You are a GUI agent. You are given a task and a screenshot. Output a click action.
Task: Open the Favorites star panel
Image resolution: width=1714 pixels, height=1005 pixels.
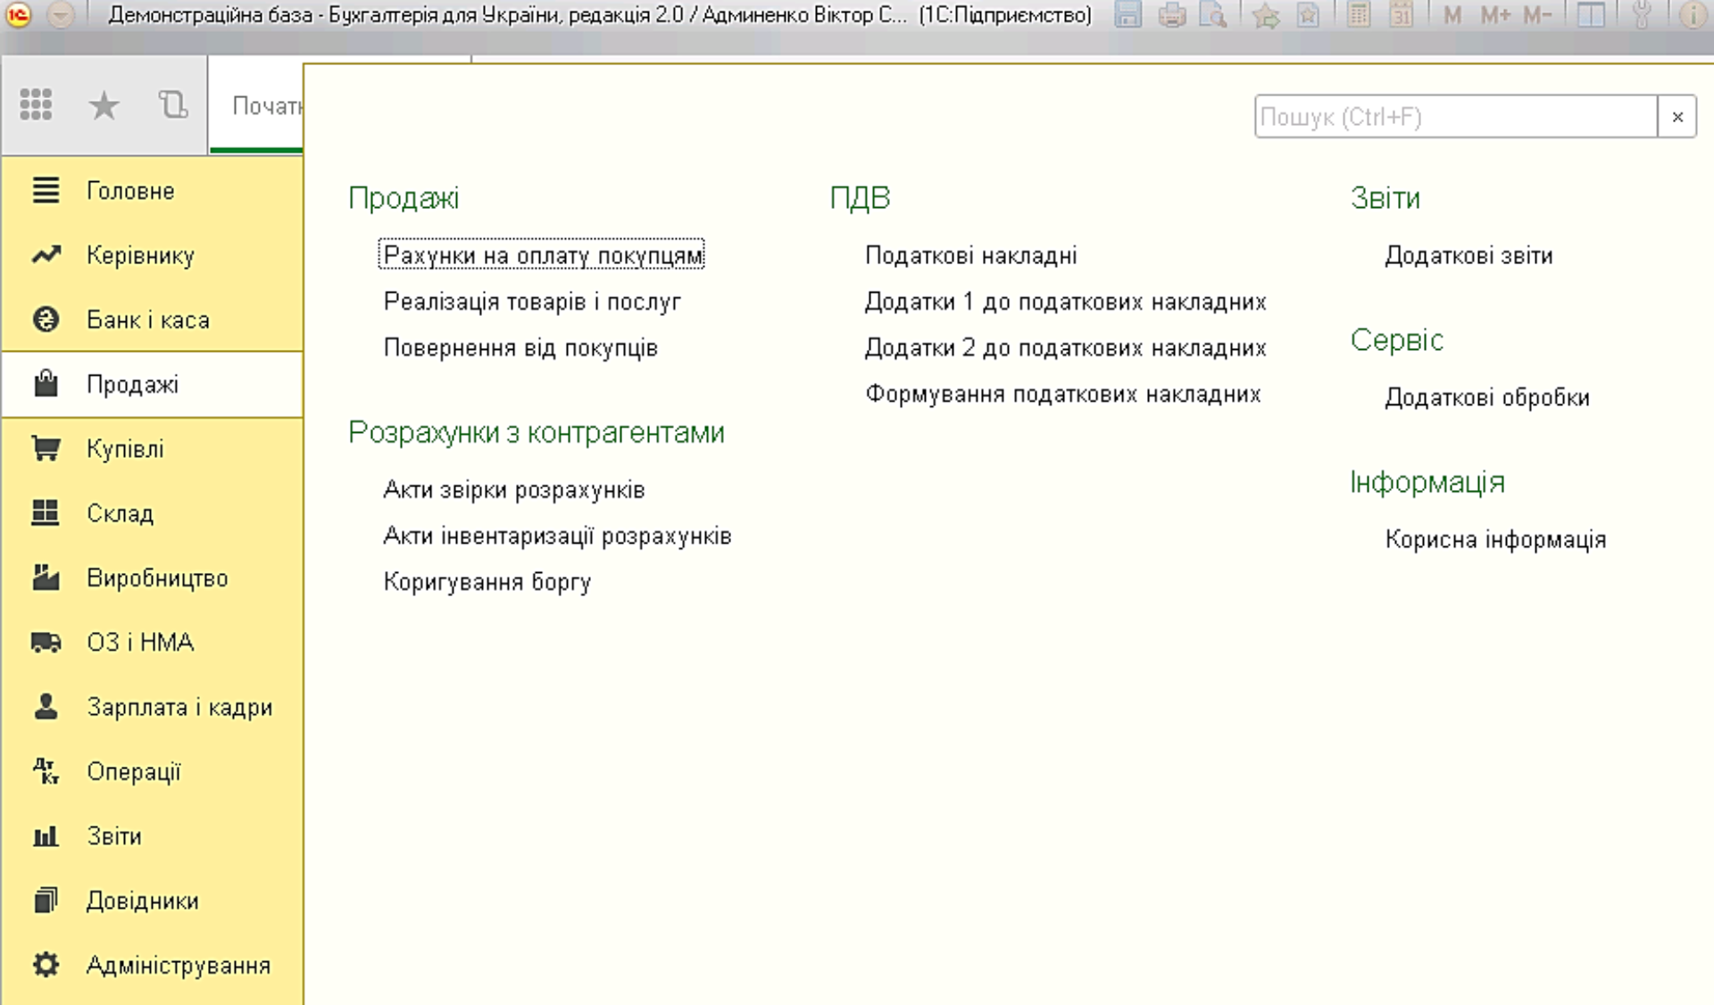coord(104,106)
